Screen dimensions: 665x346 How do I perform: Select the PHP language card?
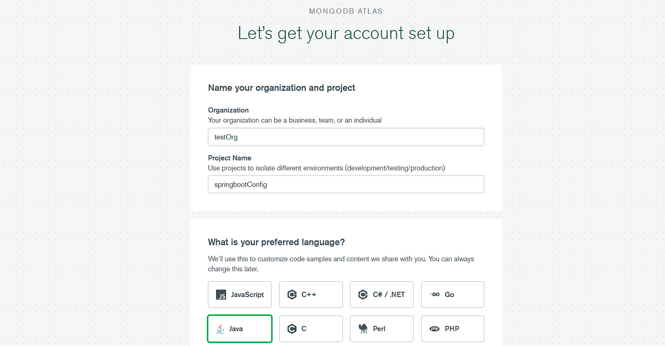pyautogui.click(x=452, y=328)
